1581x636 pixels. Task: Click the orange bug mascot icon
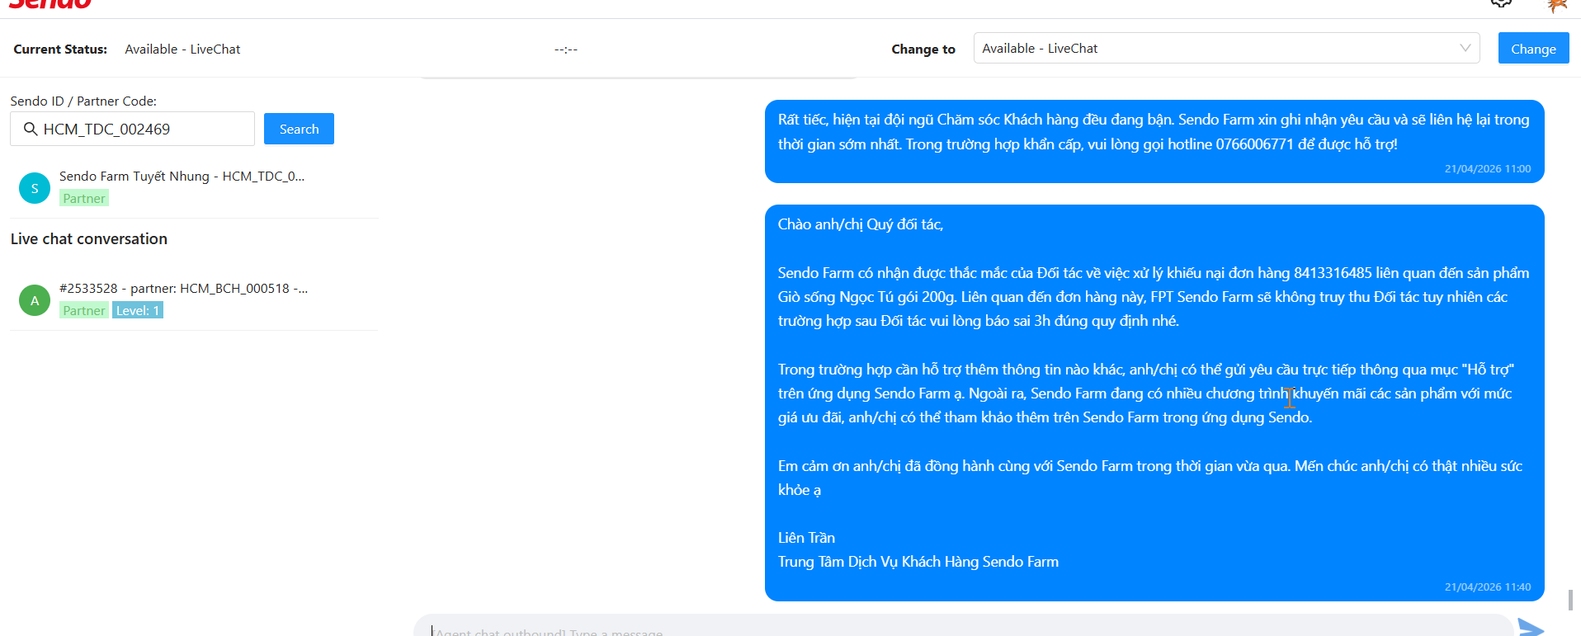pos(1556,5)
